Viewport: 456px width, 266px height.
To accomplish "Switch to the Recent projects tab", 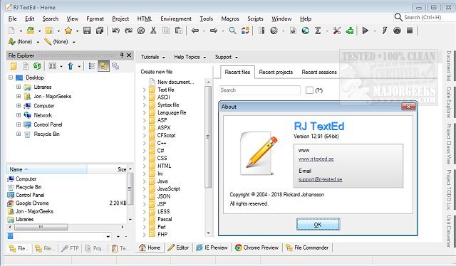I will point(276,72).
